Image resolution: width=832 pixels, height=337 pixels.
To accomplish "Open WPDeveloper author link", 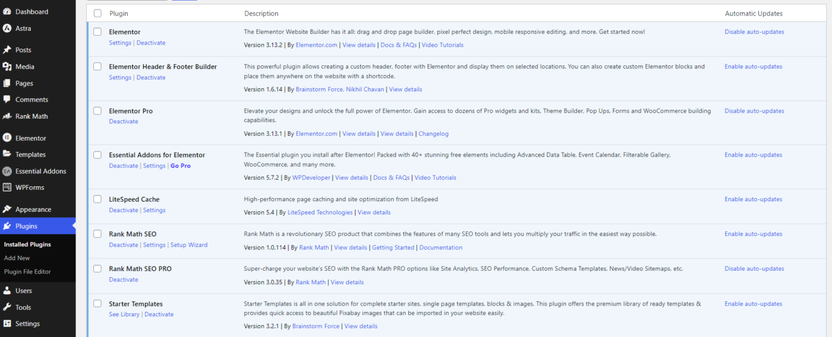I will tap(311, 177).
